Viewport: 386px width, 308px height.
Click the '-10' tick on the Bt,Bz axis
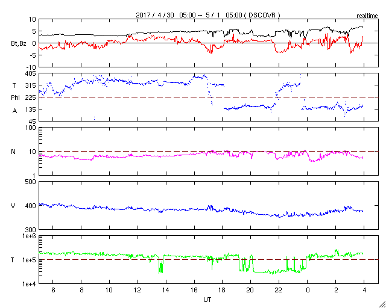[31, 67]
